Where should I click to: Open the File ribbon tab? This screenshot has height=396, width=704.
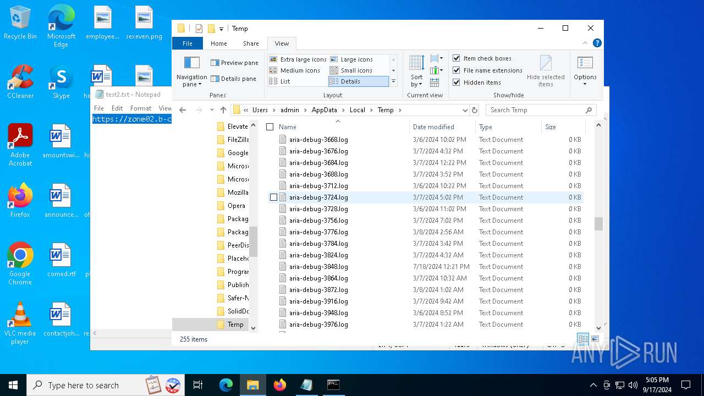(188, 43)
